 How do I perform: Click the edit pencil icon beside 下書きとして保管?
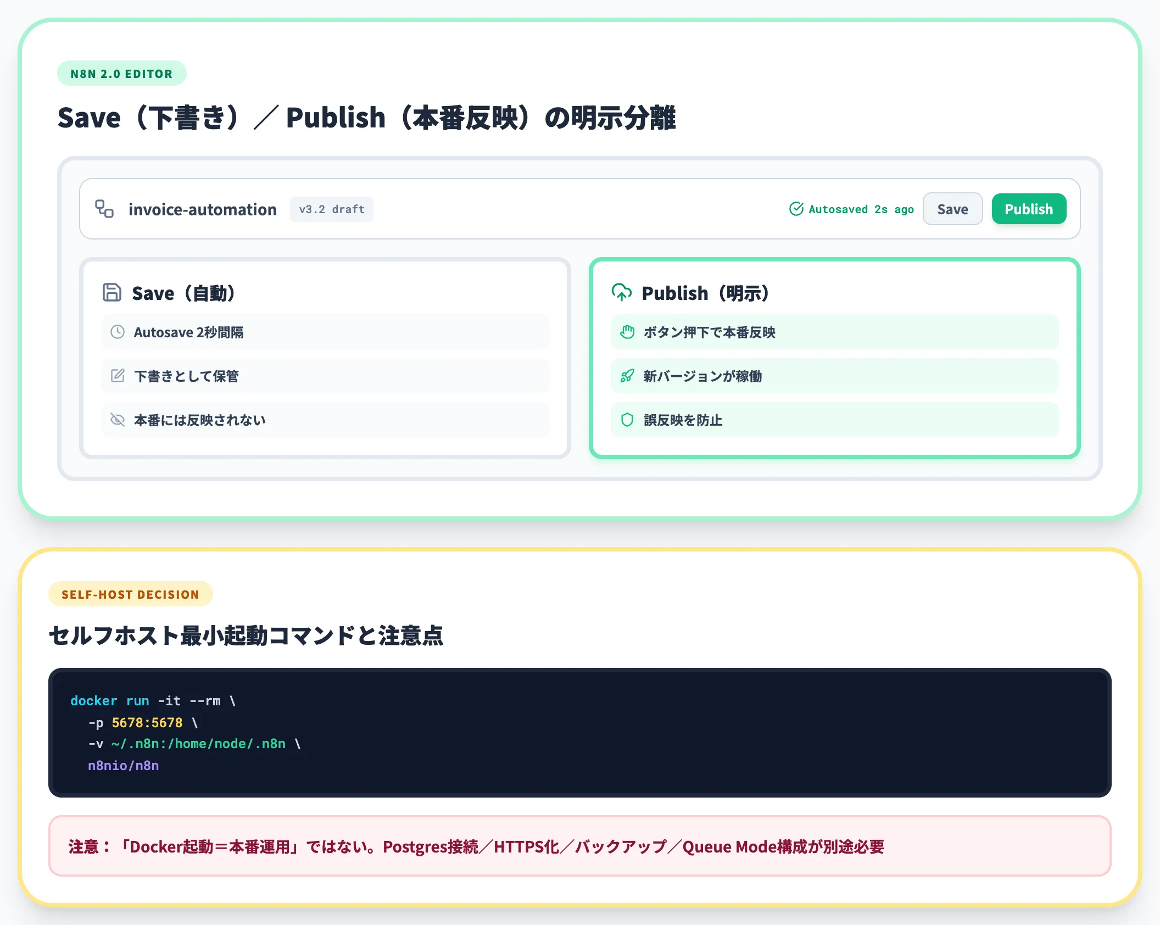118,376
